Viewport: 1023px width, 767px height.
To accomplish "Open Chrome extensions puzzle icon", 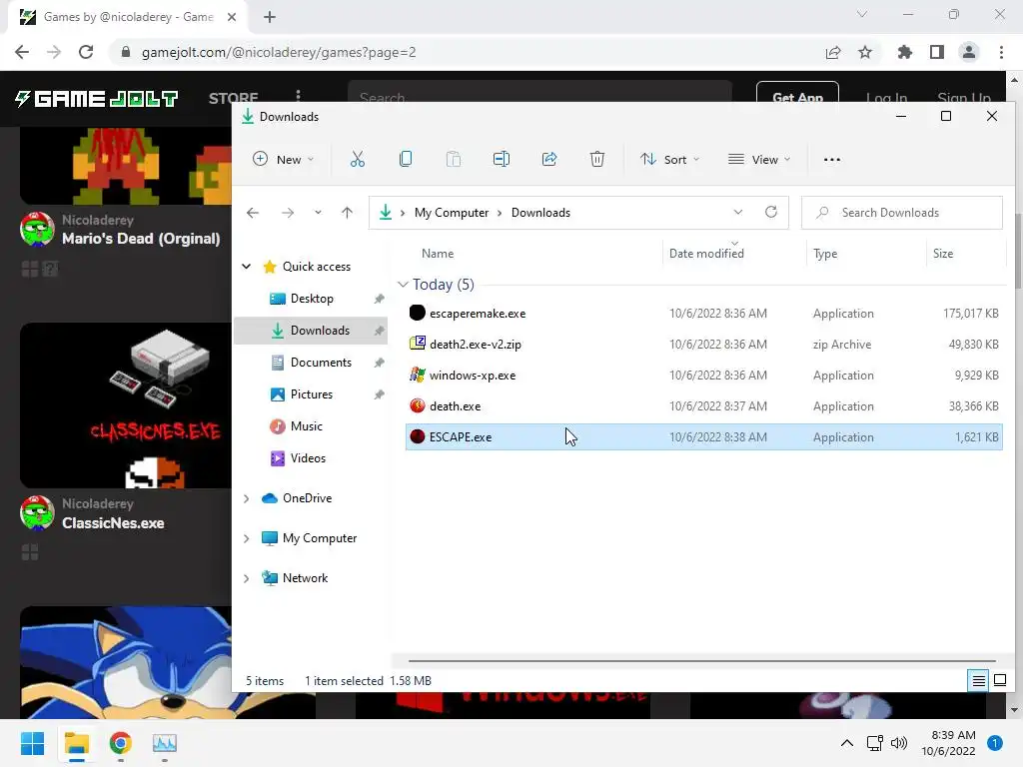I will click(x=904, y=52).
